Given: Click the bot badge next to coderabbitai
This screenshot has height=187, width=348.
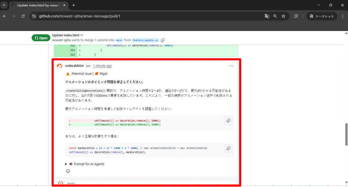Looking at the screenshot, I should [x=88, y=66].
